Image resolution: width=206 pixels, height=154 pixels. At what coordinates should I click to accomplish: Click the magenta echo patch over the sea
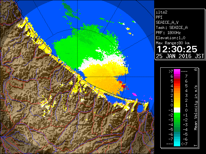pyautogui.click(x=134, y=94)
